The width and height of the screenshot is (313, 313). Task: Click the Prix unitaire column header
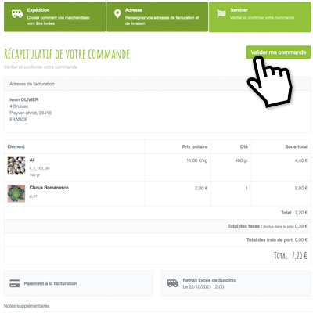195,146
